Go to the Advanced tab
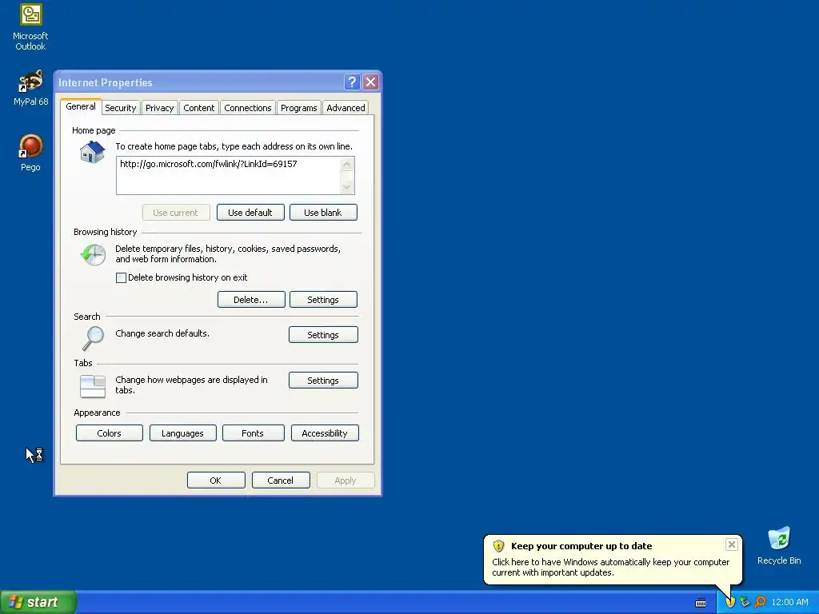 [x=346, y=108]
